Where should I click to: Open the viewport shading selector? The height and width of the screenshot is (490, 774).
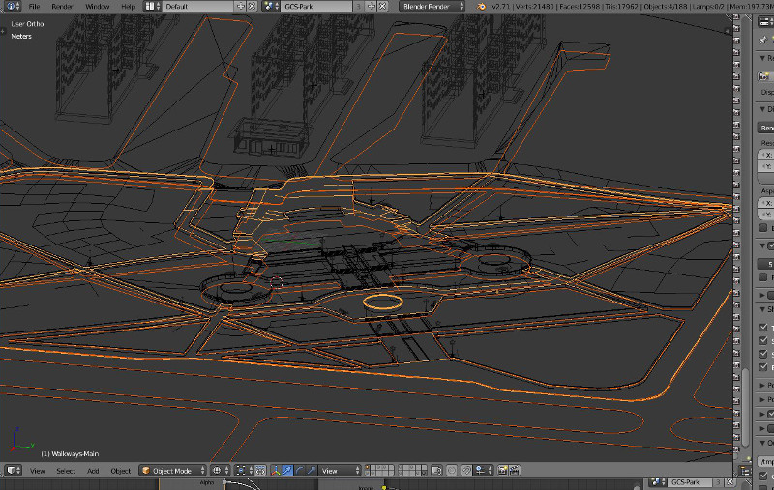point(220,471)
